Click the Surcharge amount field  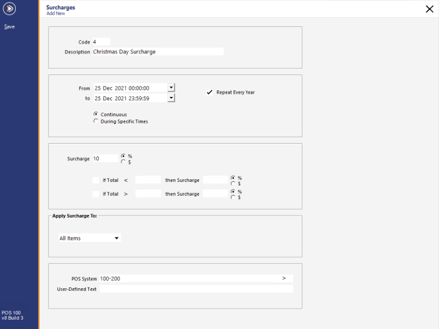(x=104, y=159)
